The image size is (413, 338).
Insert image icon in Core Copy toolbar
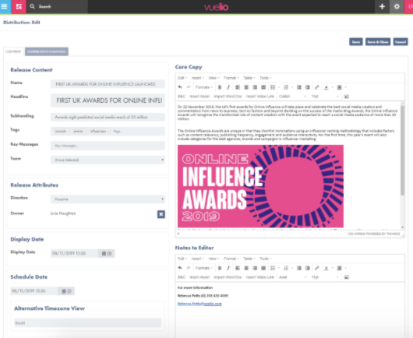[346, 97]
